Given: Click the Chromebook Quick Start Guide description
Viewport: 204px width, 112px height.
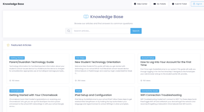Looking at the screenshot, I should (x=37, y=103).
